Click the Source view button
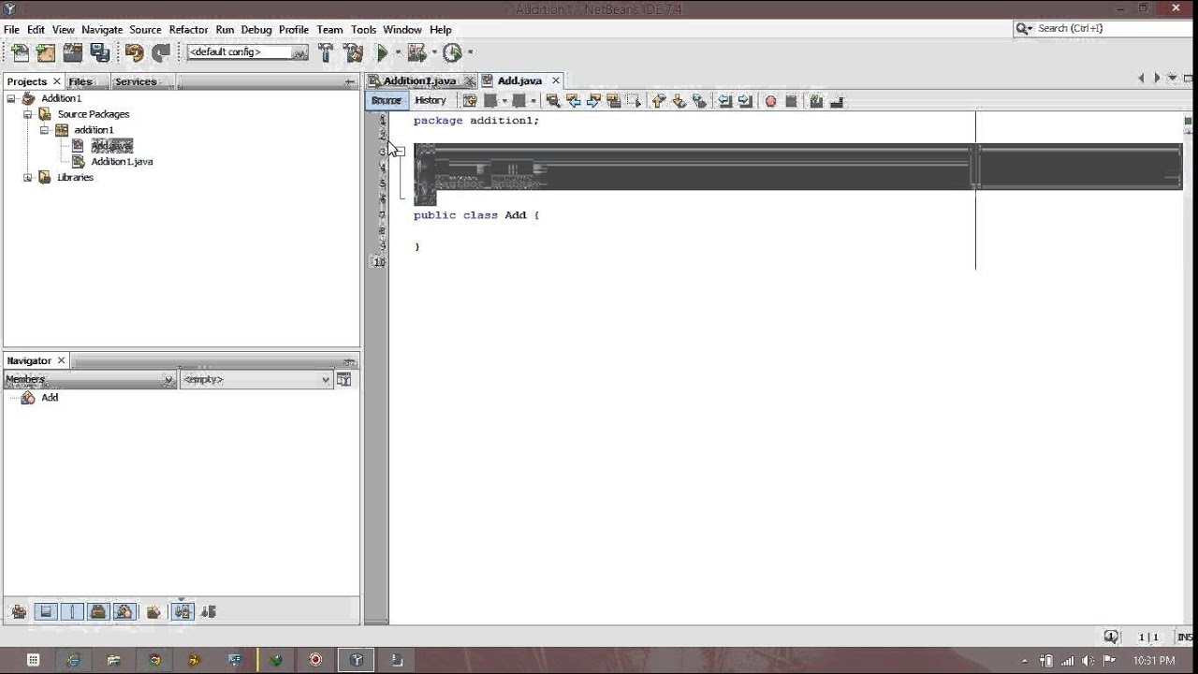 (x=387, y=101)
